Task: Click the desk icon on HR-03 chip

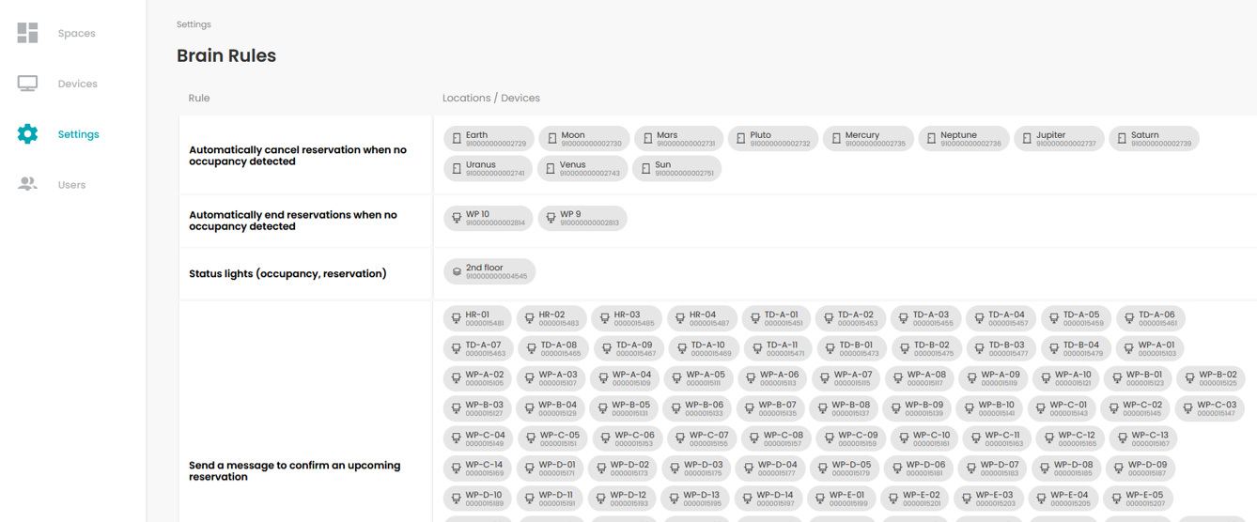Action: (605, 319)
